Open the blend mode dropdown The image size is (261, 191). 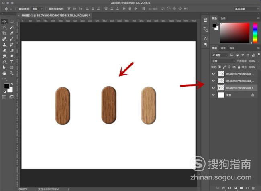pos(223,61)
